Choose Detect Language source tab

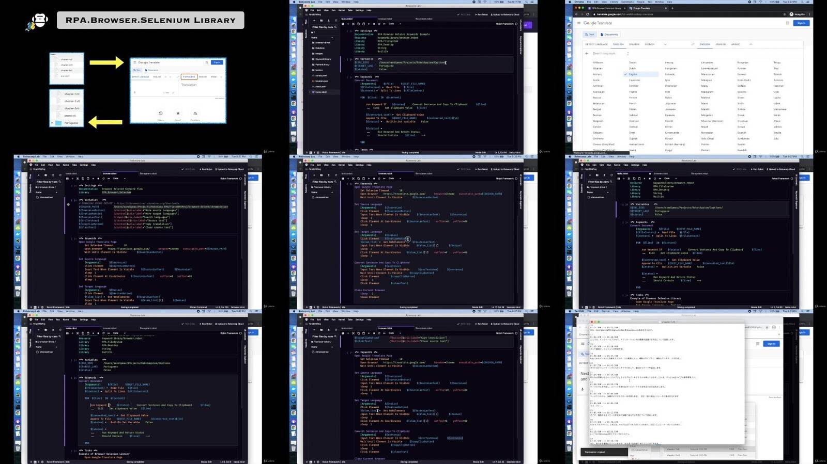(596, 44)
